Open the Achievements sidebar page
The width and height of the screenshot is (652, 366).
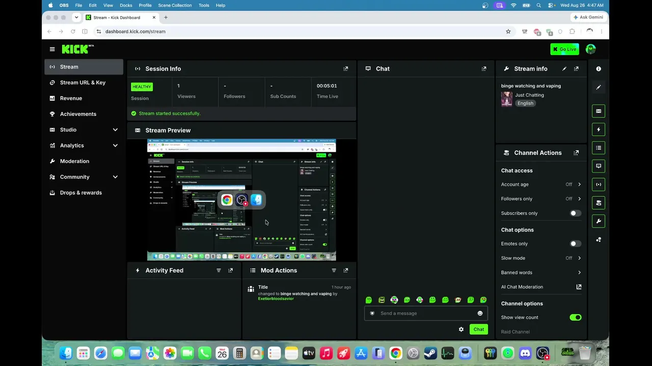(84, 114)
